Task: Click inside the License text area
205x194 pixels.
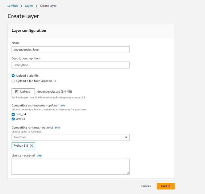Action: click(71, 167)
